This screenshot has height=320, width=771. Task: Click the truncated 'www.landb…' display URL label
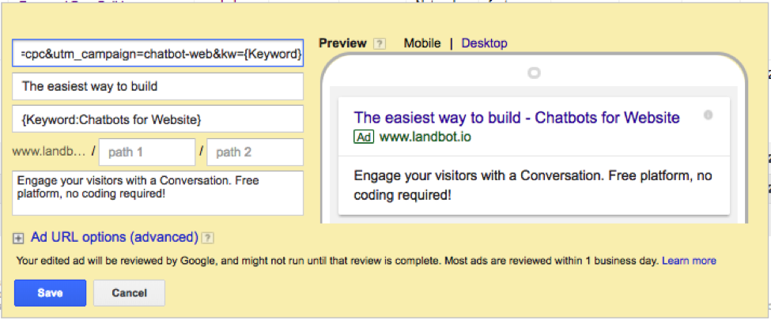pyautogui.click(x=49, y=152)
